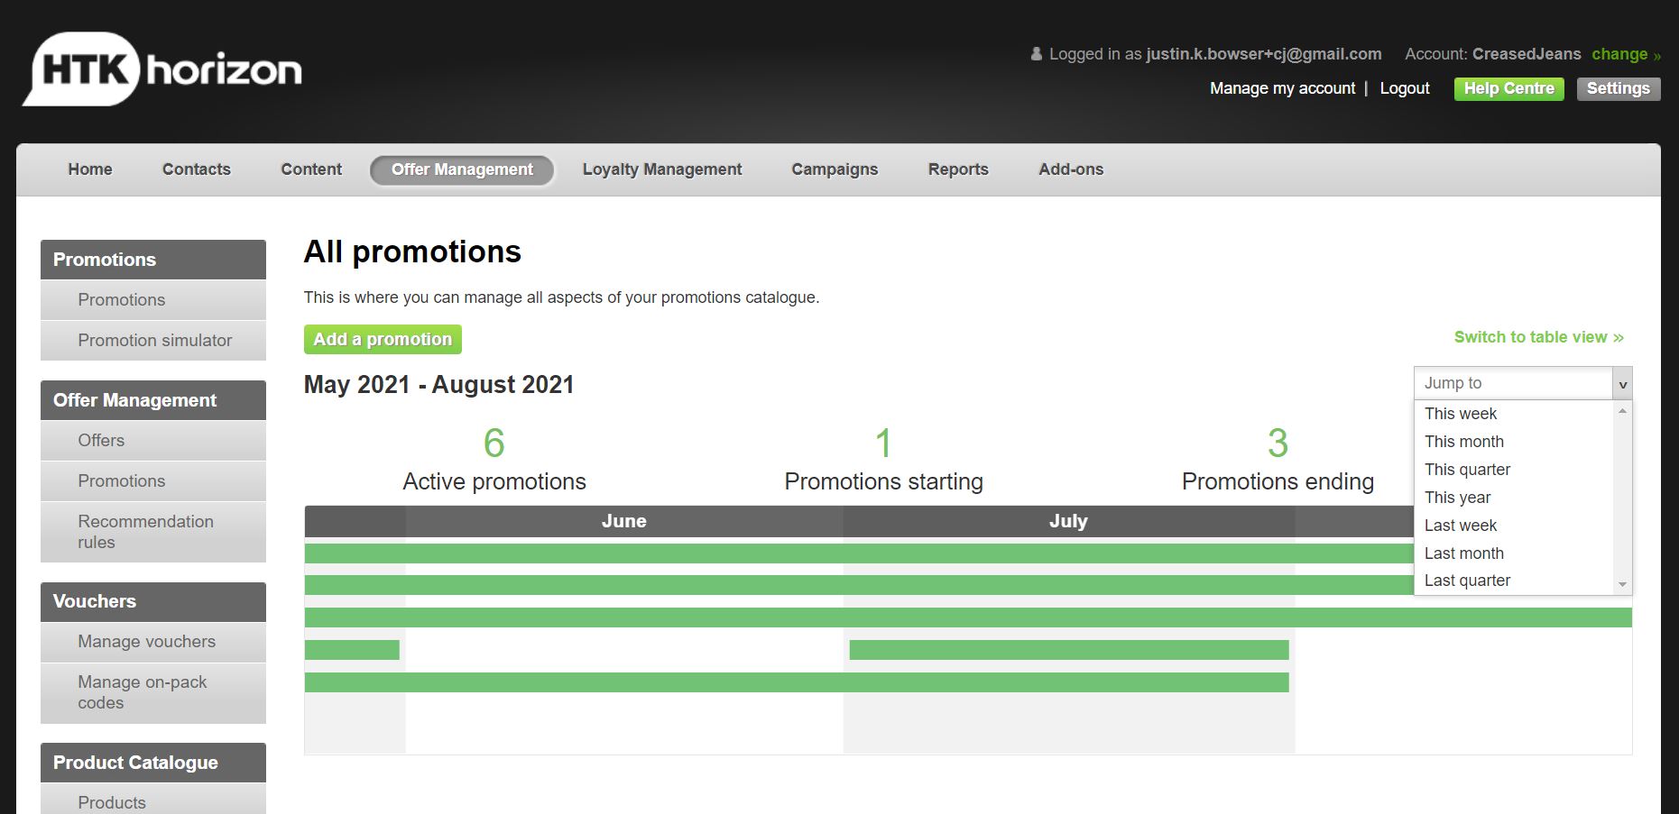This screenshot has width=1679, height=814.
Task: Open Recommendation rules in sidebar
Action: point(153,532)
